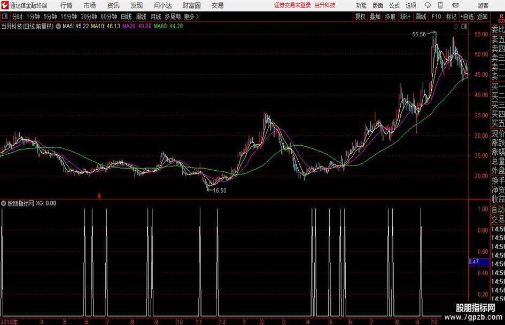
Task: Switch to the 15分钟 period tab
Action: pos(69,17)
